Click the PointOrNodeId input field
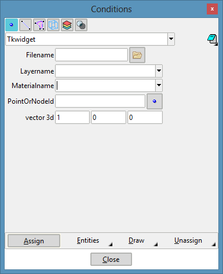Image resolution: width=223 pixels, height=274 pixels. click(100, 101)
